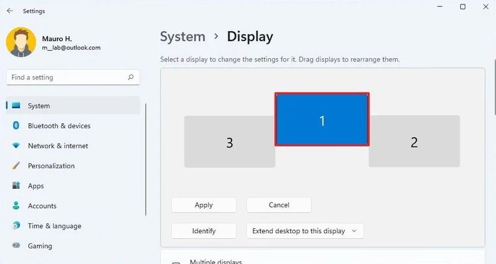The image size is (496, 264).
Task: Click the Bluetooth icon
Action: tap(16, 126)
